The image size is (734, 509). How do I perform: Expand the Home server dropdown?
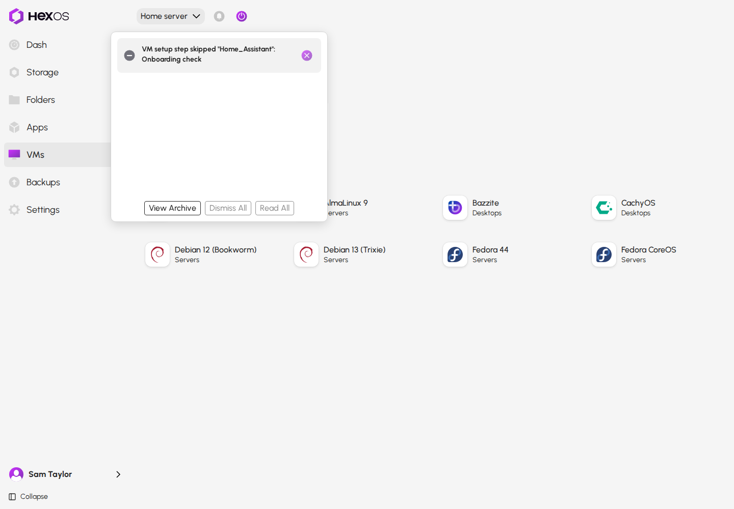click(x=170, y=16)
